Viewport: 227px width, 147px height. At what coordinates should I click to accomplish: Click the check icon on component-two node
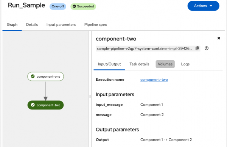[x=33, y=105]
